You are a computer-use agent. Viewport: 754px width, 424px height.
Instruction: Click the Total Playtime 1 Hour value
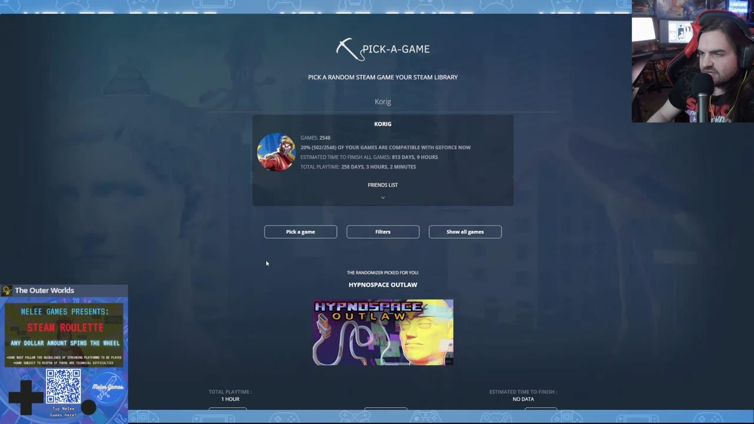(x=230, y=399)
